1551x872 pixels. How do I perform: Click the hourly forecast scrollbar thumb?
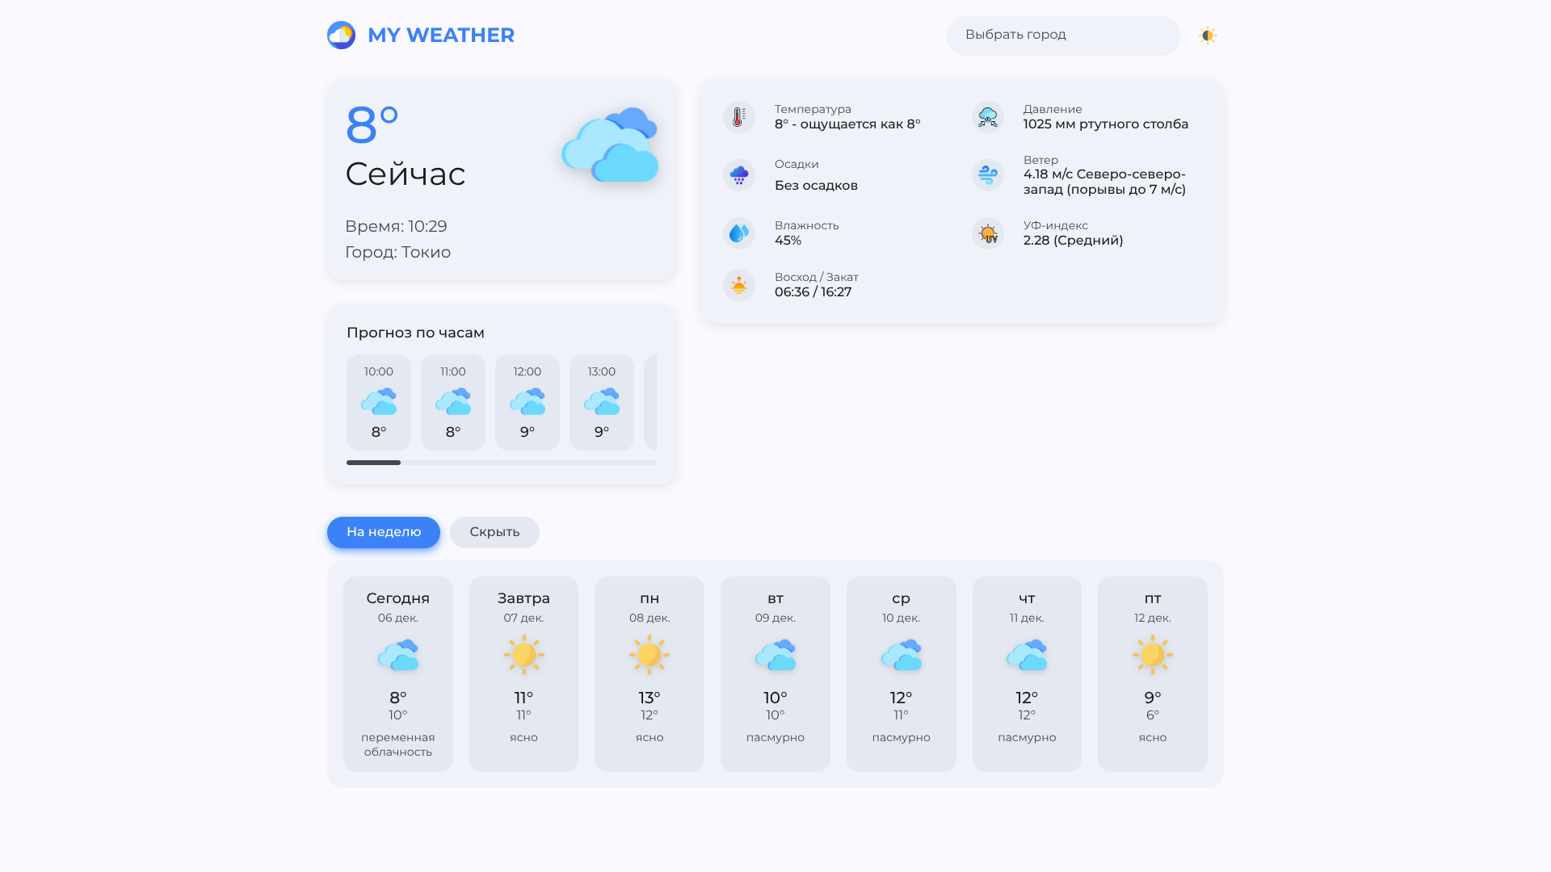pos(373,463)
